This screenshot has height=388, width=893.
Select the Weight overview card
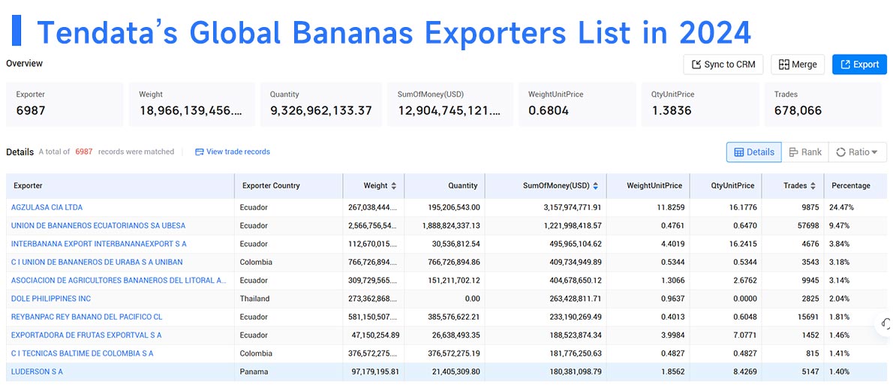coord(191,104)
